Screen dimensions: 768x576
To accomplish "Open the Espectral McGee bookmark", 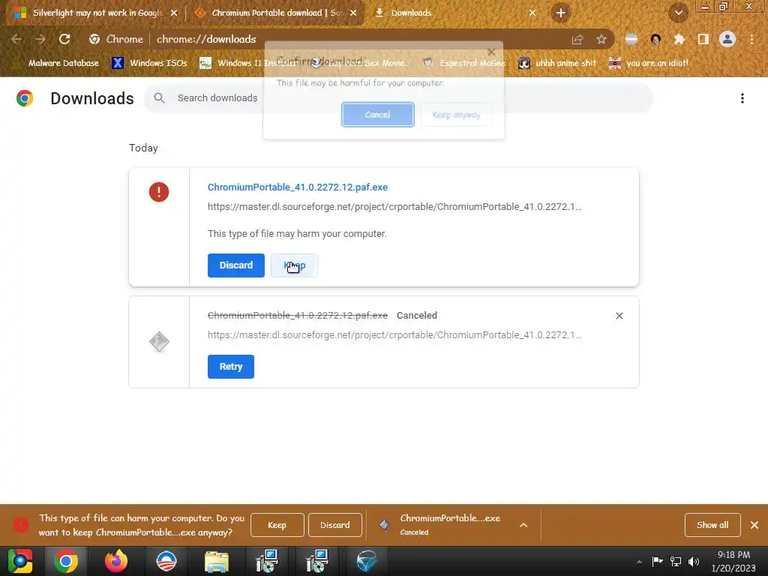I will [464, 63].
